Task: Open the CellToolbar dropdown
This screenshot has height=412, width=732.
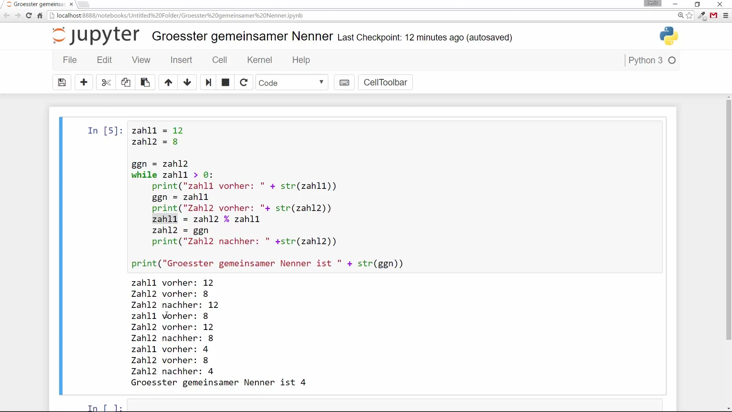Action: 385,82
